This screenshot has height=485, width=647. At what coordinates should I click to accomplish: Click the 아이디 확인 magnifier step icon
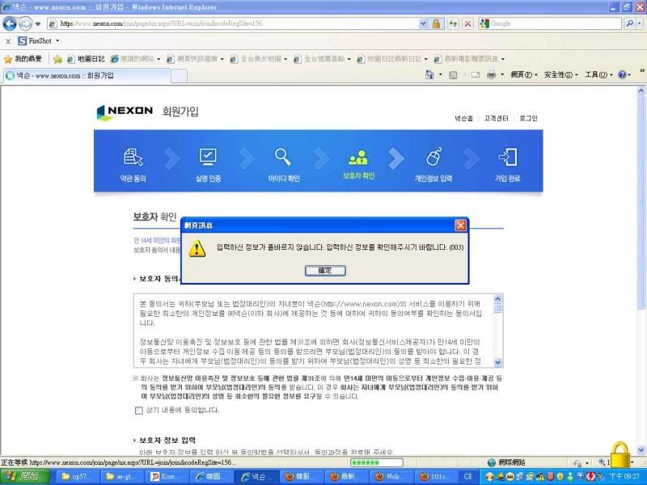pos(283,157)
